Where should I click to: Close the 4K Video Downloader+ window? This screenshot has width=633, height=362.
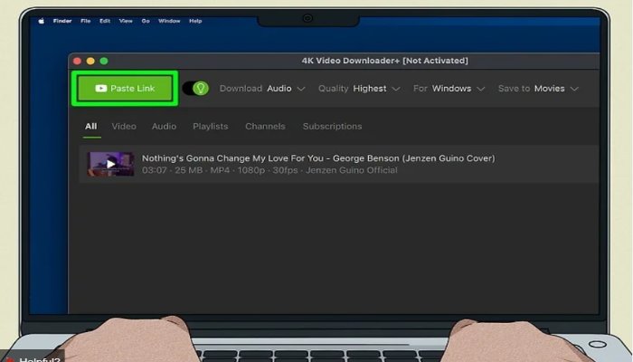(x=77, y=61)
